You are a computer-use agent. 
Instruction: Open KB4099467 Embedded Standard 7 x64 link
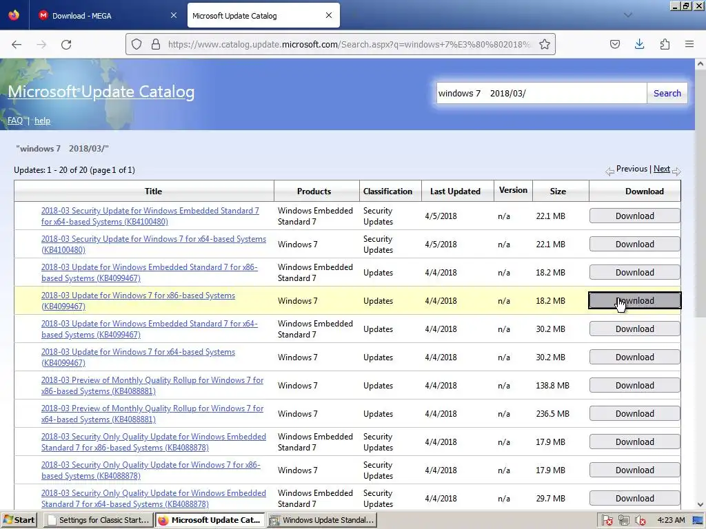150,329
